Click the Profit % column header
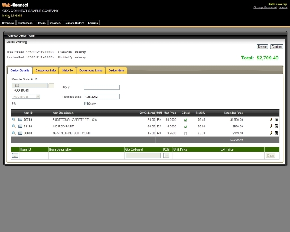Screen dimensions: 290x232 click(201, 113)
